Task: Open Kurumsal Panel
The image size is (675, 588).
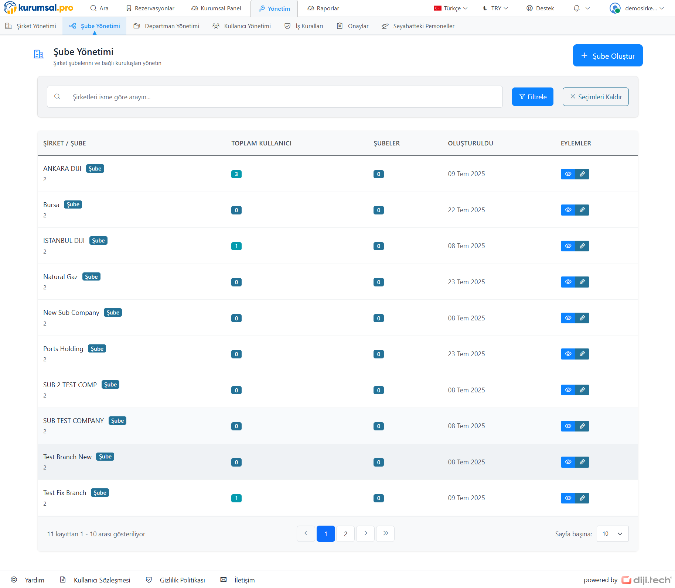Action: 216,8
